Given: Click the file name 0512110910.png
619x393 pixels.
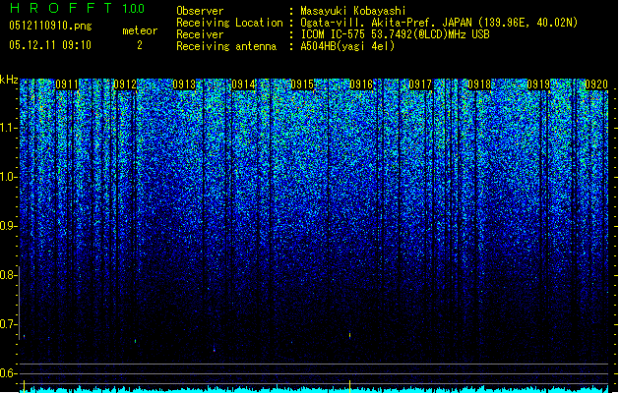Looking at the screenshot, I should click(50, 26).
